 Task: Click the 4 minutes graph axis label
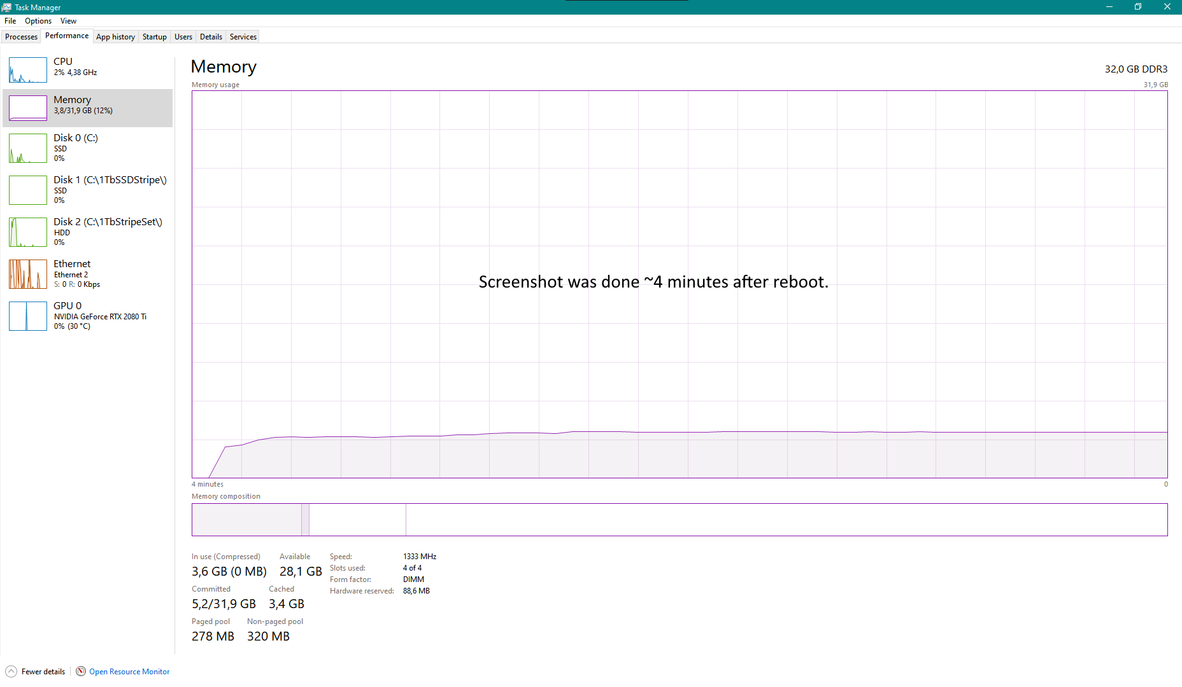[x=208, y=484]
